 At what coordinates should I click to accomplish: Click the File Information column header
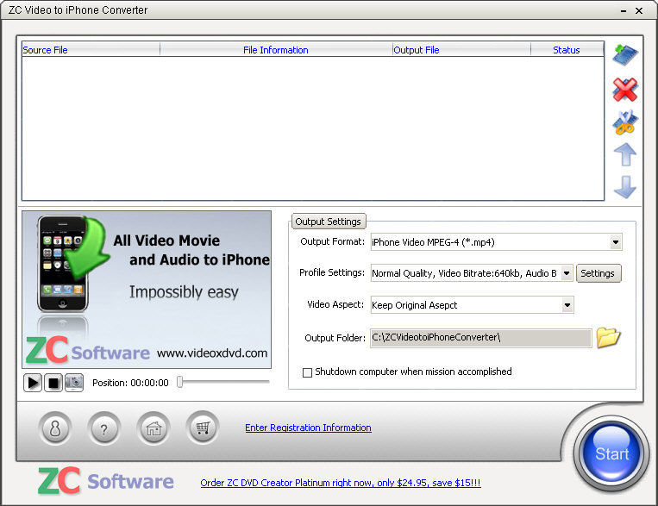click(276, 50)
